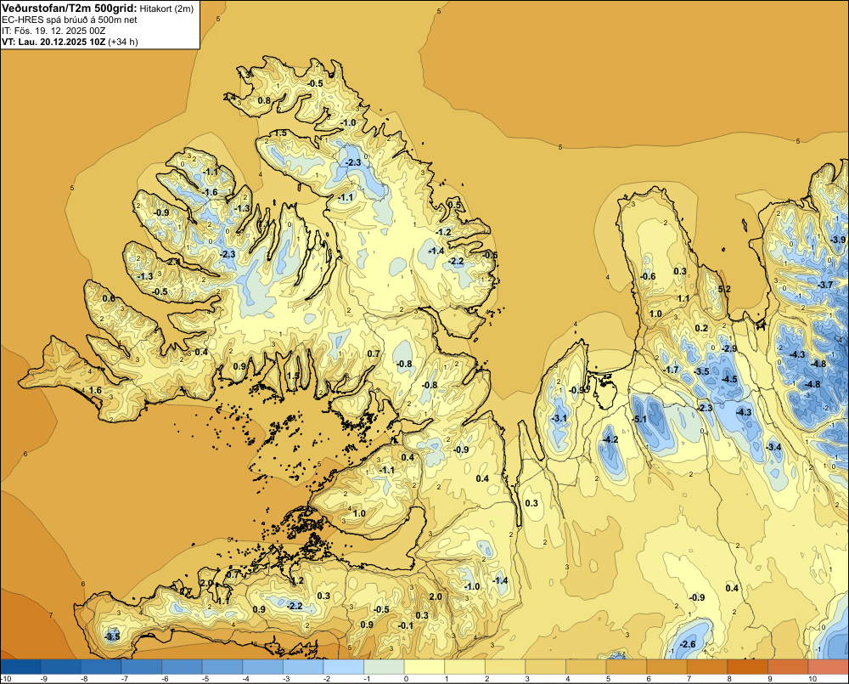The image size is (849, 684).
Task: Click the legend swatch between -10 and -9
Action: [20, 667]
